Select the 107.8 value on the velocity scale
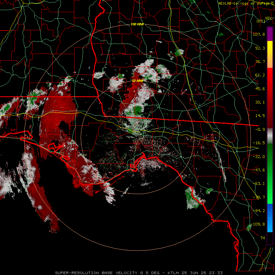Screen dimensions: 275x275 (259, 34)
